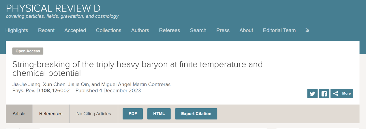Open the More sharing options
The height and width of the screenshot is (129, 366).
[342, 93]
